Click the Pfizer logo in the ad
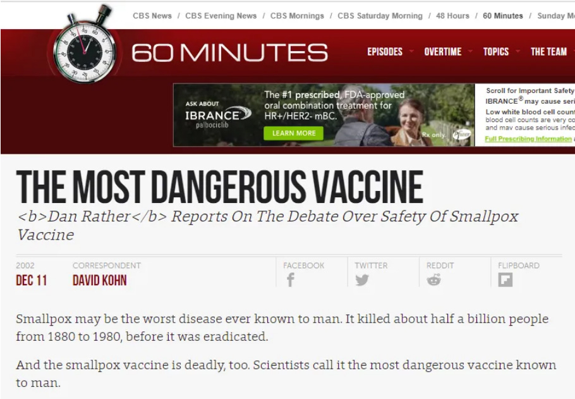Image resolution: width=575 pixels, height=399 pixels. point(462,135)
